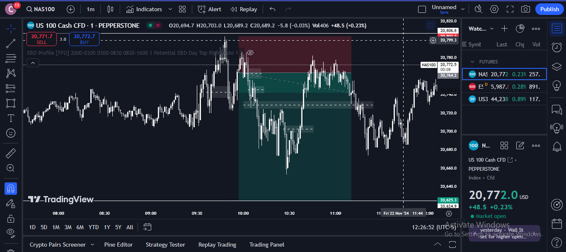Viewport: 566px width, 252px height.
Task: Add symbol to watchlist plus icon
Action: (504, 29)
